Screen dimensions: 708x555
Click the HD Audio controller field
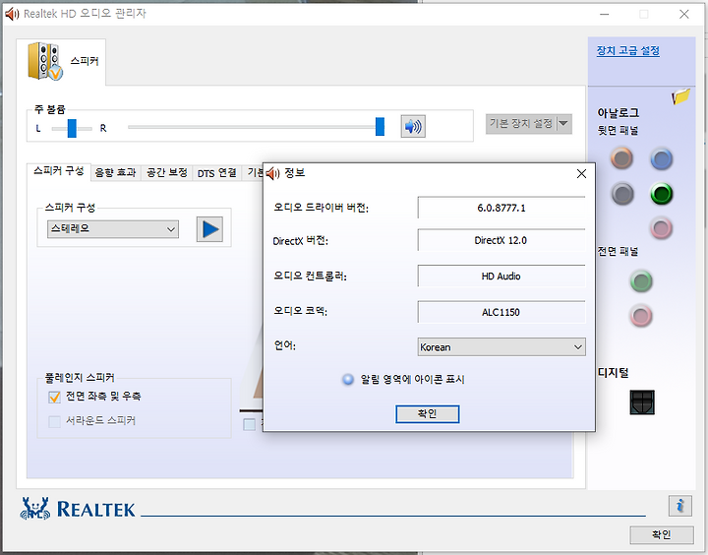[x=501, y=277]
